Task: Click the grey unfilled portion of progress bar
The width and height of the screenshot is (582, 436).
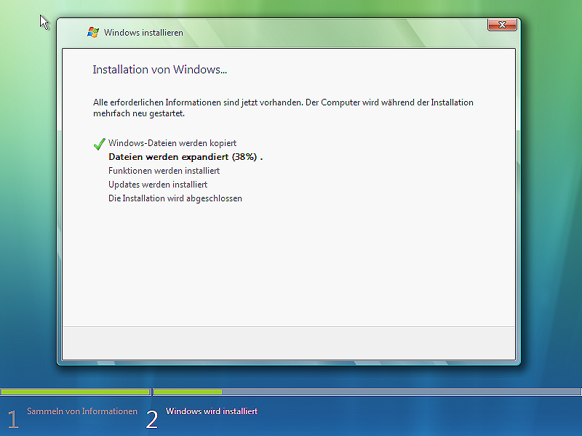Action: [400, 392]
